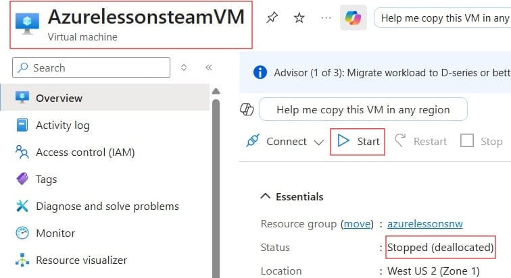Click the Access control people icon
Screen dimensions: 511x278
[x=22, y=152]
